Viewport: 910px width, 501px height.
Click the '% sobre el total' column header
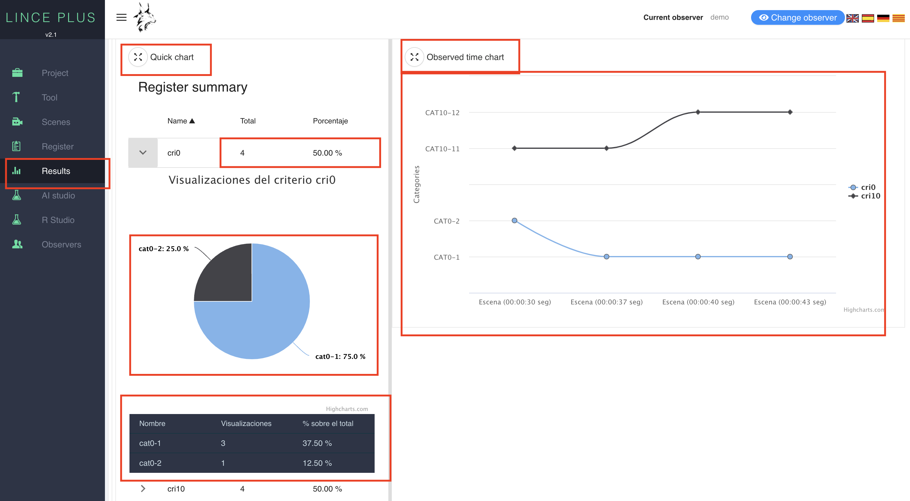tap(328, 424)
